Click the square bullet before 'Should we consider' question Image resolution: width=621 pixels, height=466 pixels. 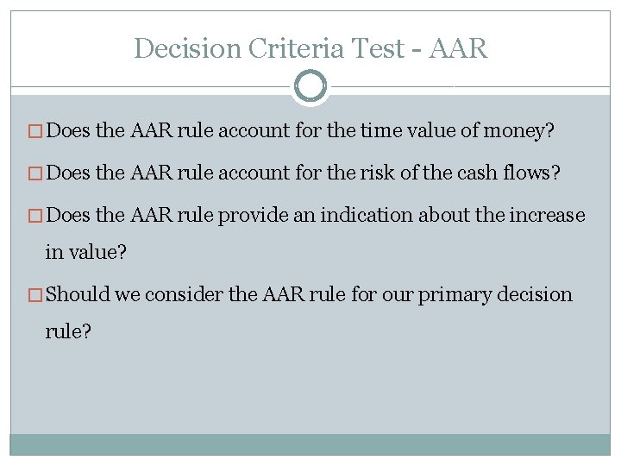point(36,294)
